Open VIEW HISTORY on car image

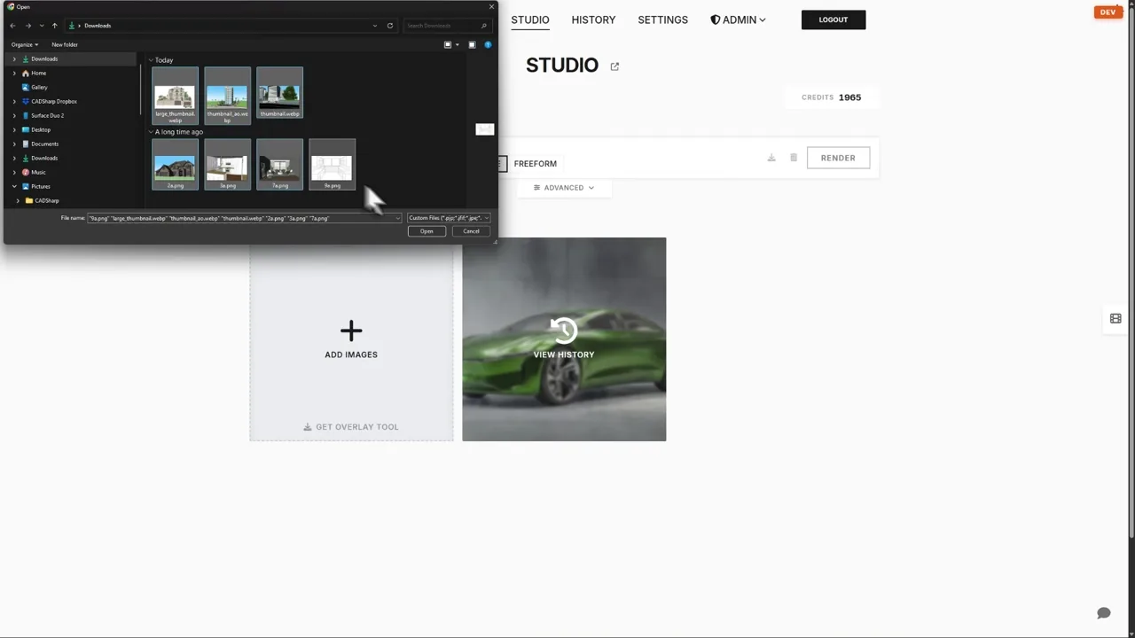coord(564,339)
